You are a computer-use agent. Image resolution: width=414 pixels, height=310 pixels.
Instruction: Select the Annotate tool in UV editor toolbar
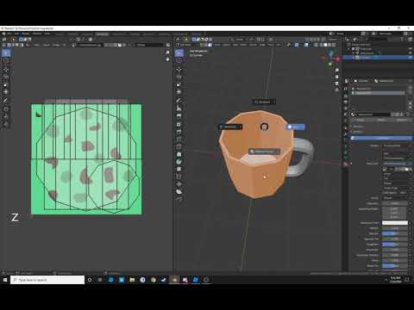point(6,101)
